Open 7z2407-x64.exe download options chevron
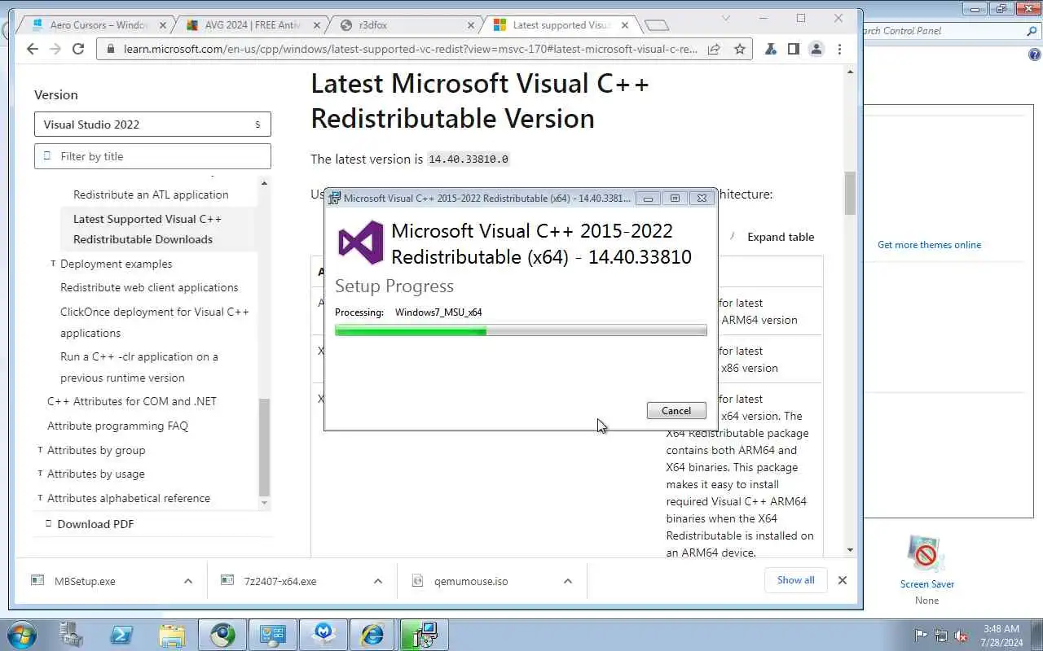This screenshot has height=651, width=1043. 378,581
